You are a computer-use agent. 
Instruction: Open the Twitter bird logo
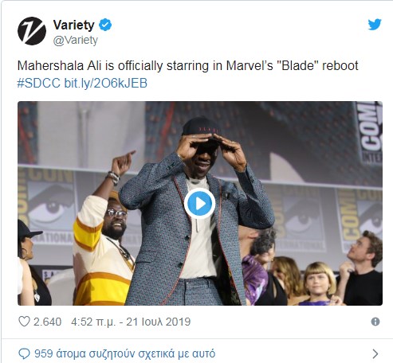375,25
